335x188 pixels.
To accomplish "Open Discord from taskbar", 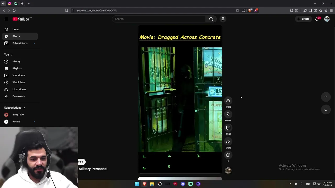I will 183,184.
